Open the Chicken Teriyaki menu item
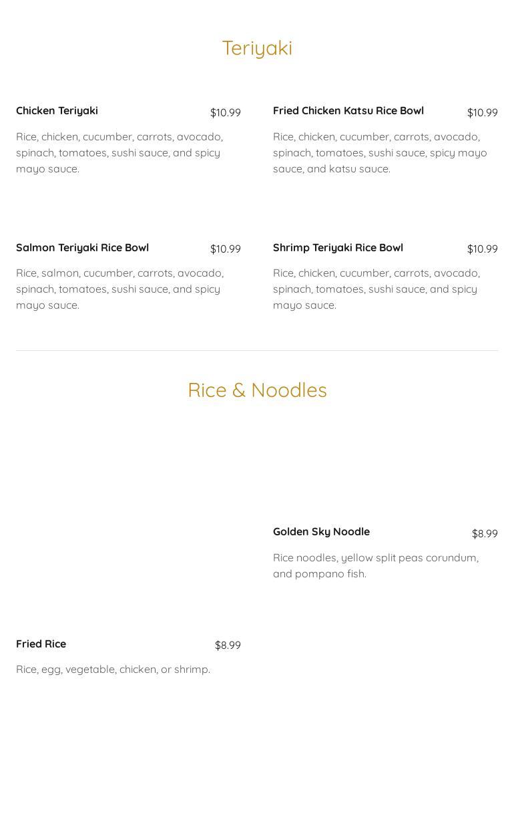The height and width of the screenshot is (838, 514). point(57,111)
